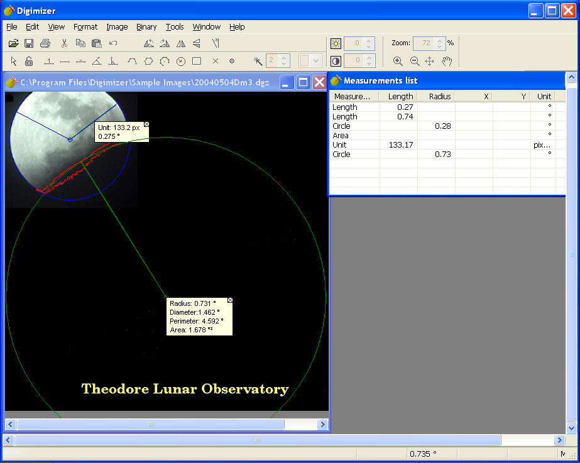The image size is (580, 463).
Task: Select the Marker (X) tool
Action: point(215,61)
